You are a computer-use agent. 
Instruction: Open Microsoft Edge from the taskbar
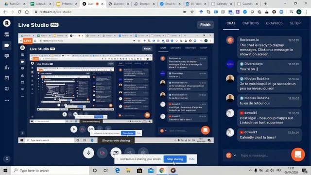[x=117, y=171]
